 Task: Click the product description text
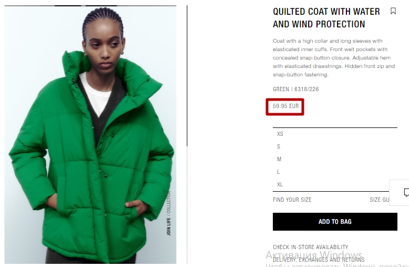pos(334,58)
